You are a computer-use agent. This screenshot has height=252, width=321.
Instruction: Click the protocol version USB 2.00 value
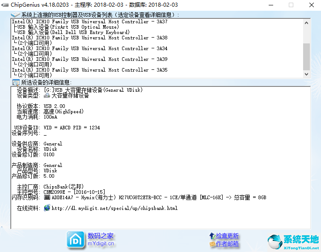pyautogui.click(x=54, y=106)
